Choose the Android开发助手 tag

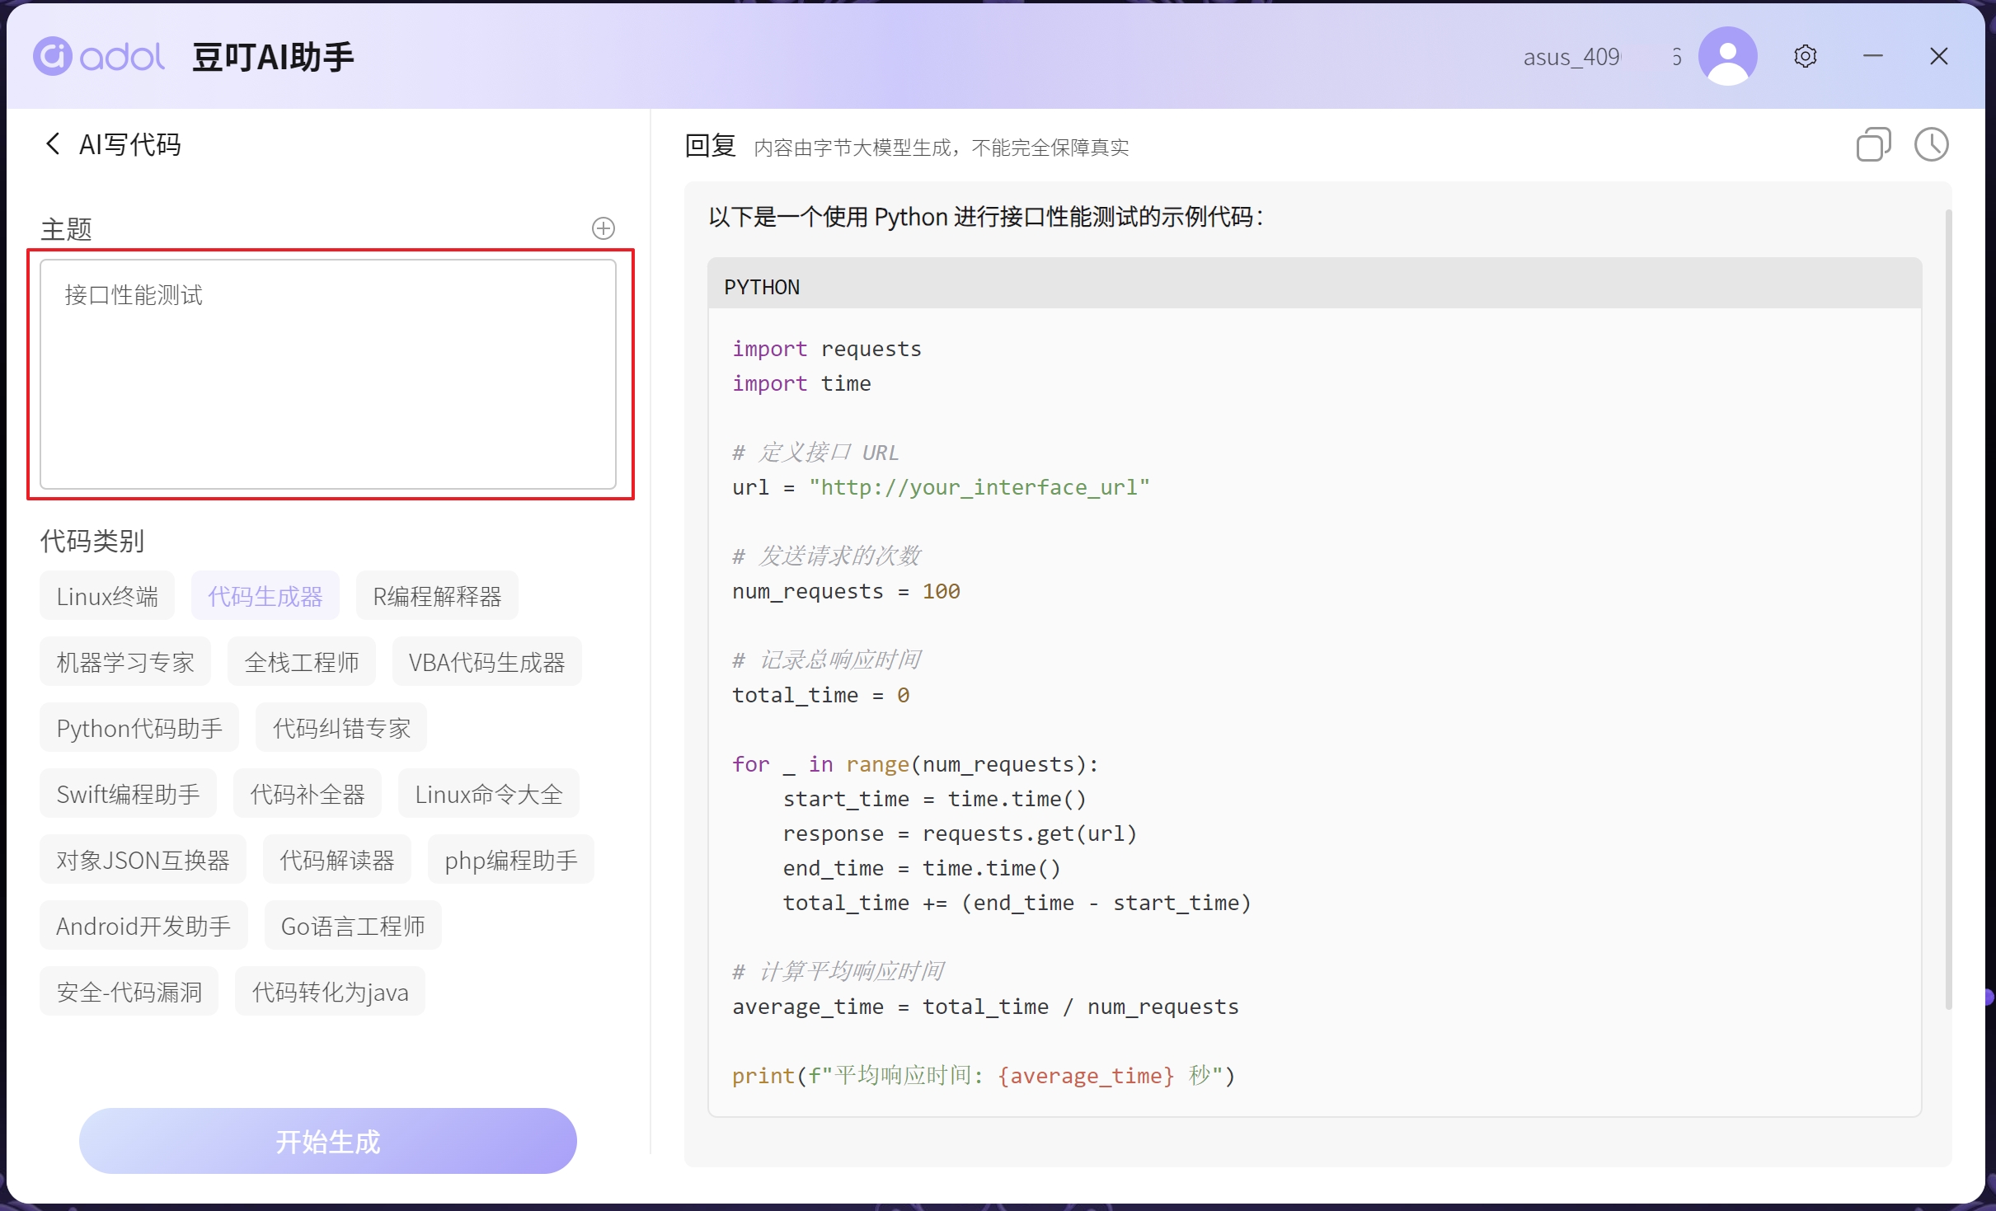(x=143, y=926)
